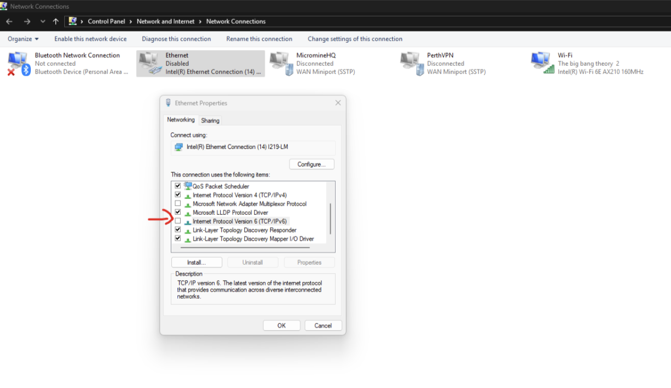Select the PerthVPN connection icon

[x=411, y=62]
